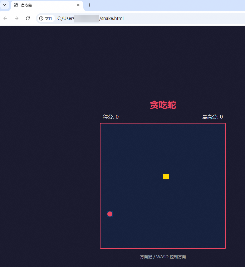This screenshot has width=245, height=267.
Task: Click the globe favicon on the tab
Action: click(16, 5)
